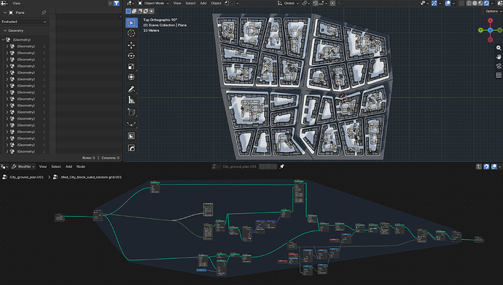Open Object Mode dropdown
Viewport: 503px width, 285px height.
(153, 3)
